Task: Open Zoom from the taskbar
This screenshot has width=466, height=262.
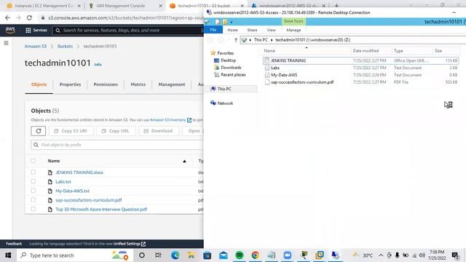Action: (288, 255)
